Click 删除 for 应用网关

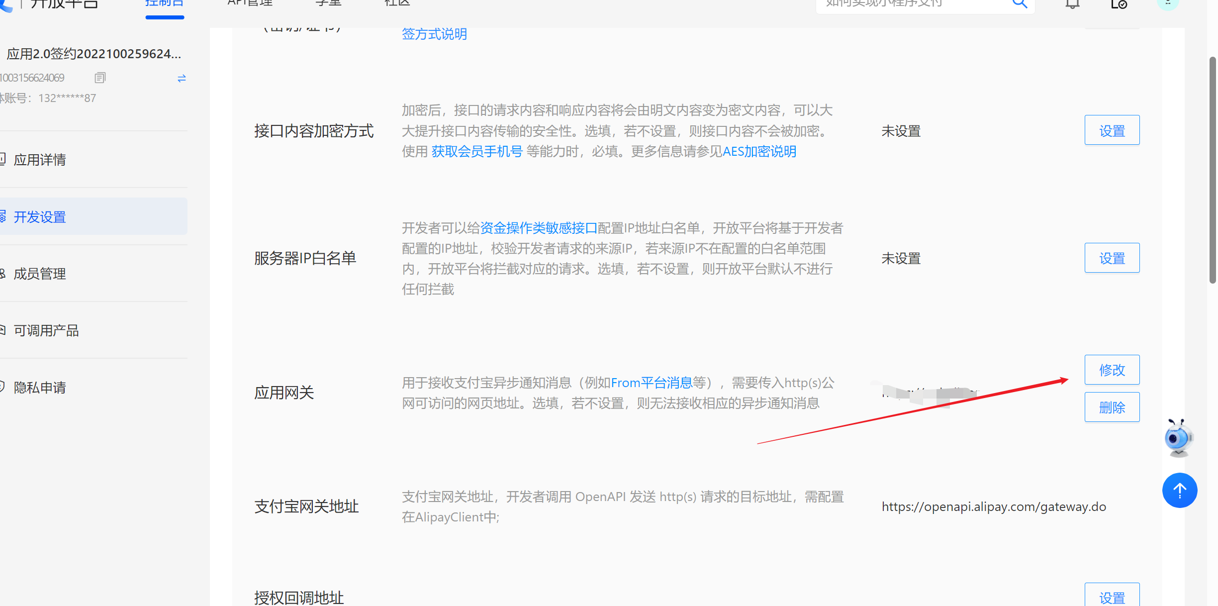[1112, 407]
